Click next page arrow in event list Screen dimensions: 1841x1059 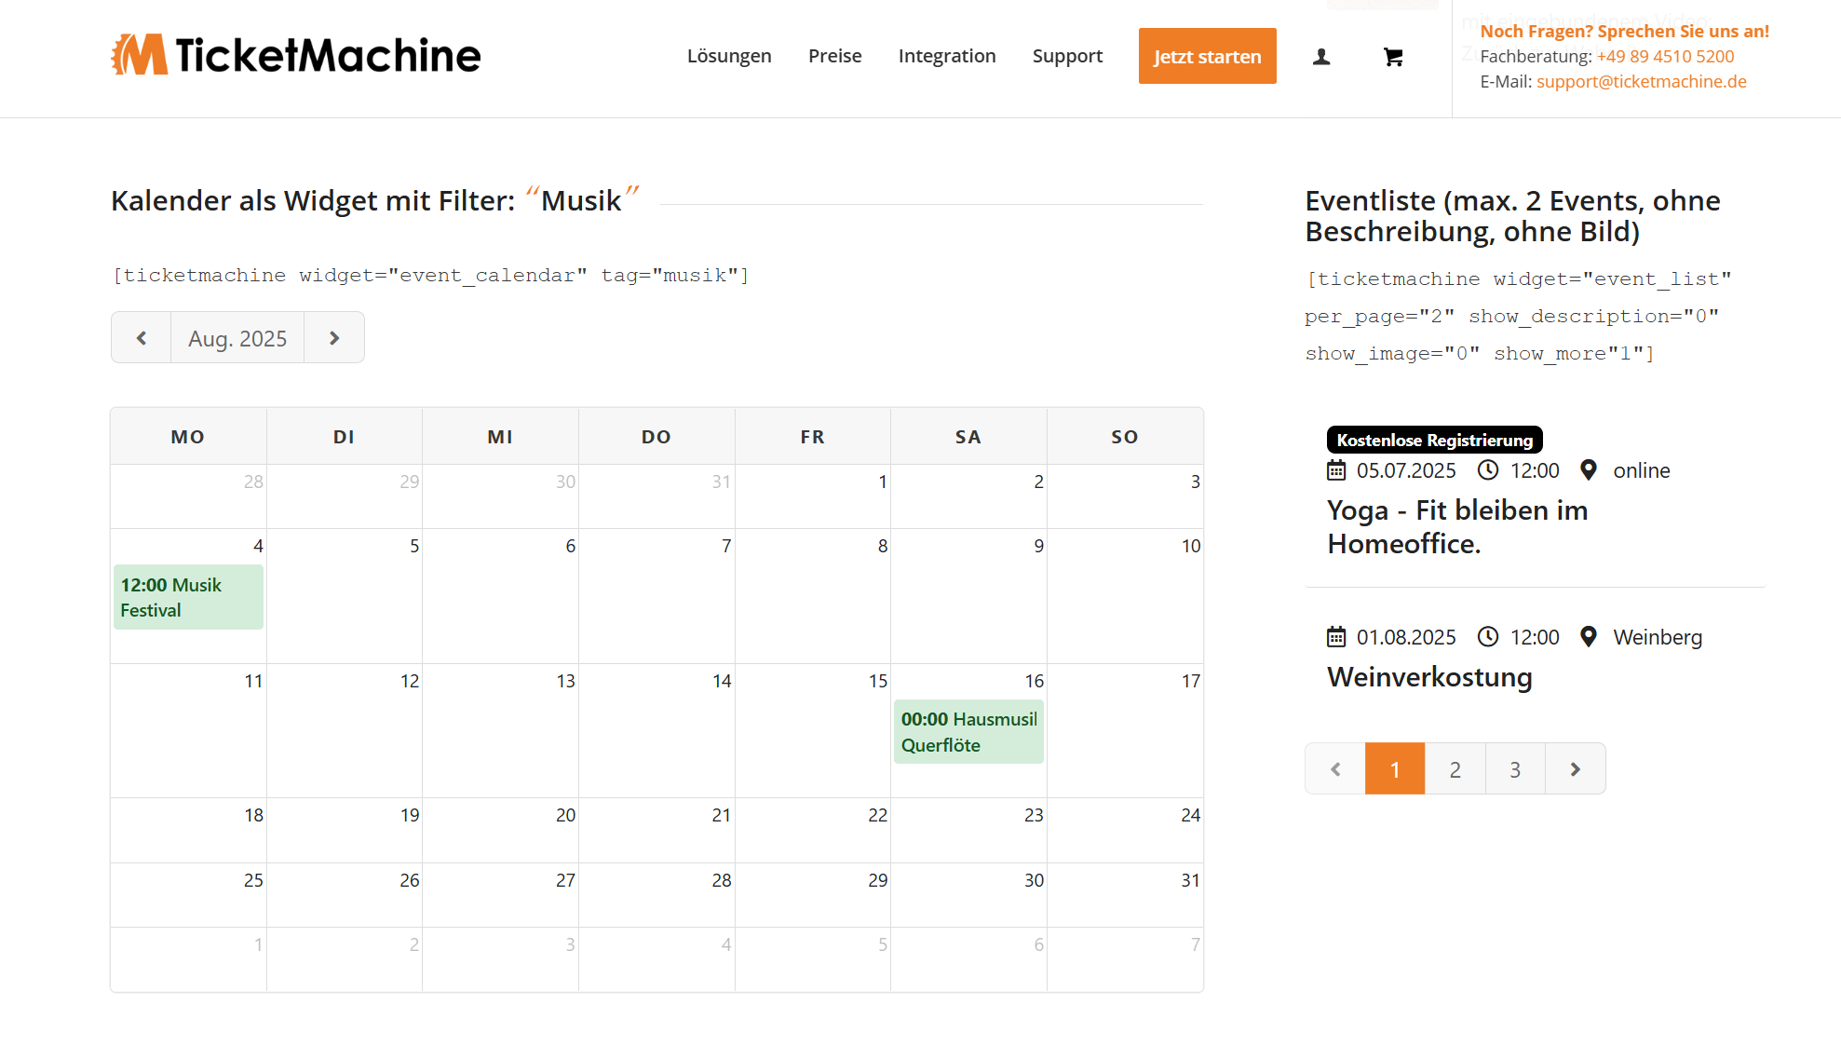(x=1575, y=769)
